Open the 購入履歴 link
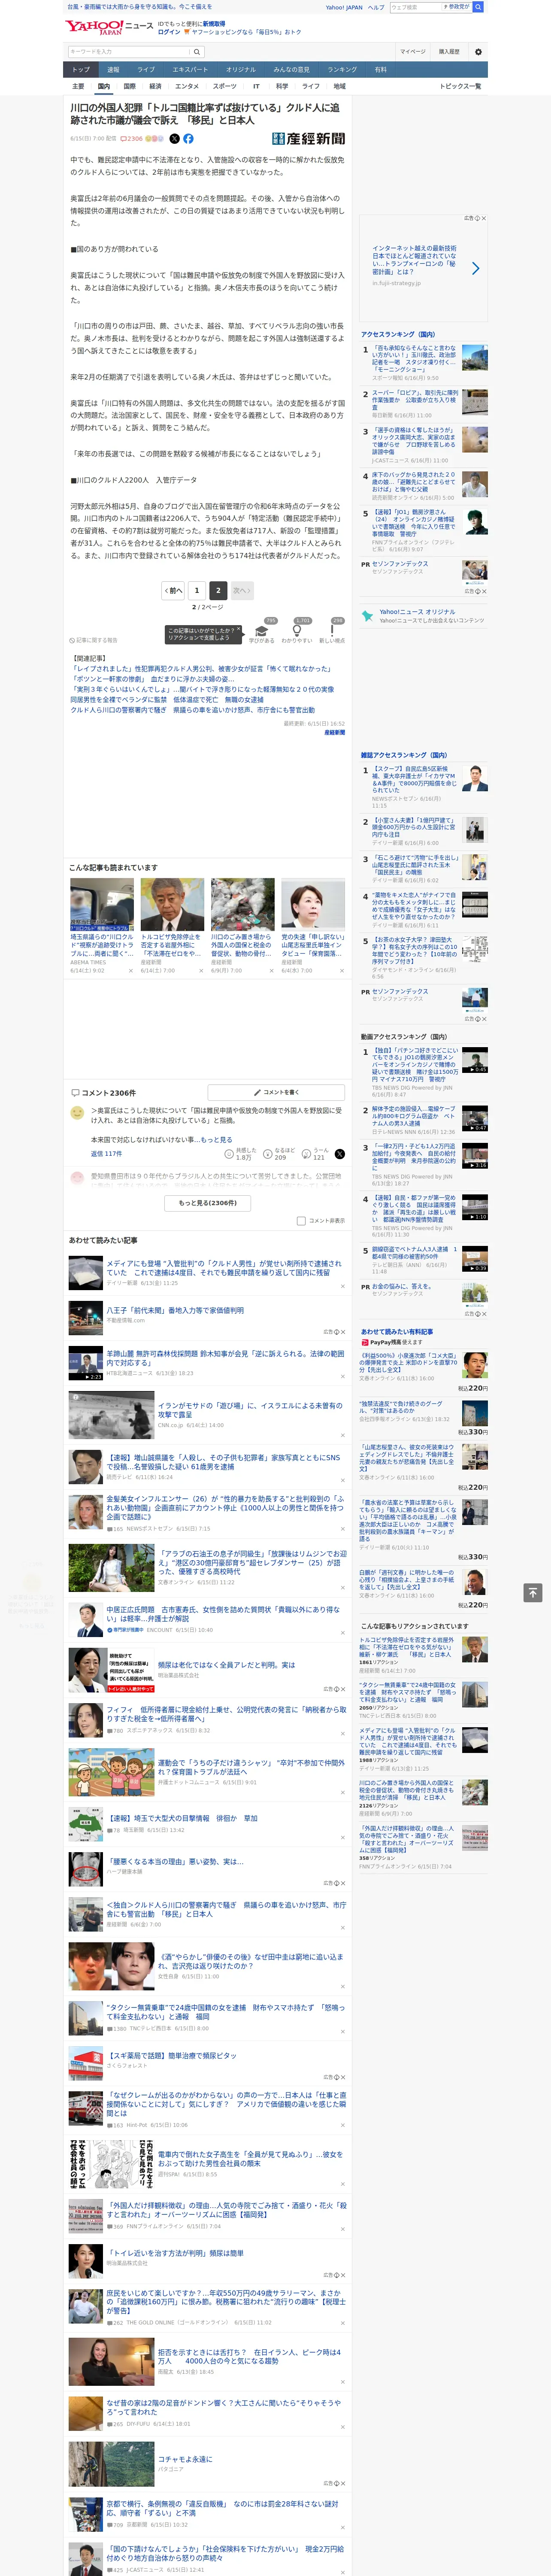551x2576 pixels. [x=449, y=52]
